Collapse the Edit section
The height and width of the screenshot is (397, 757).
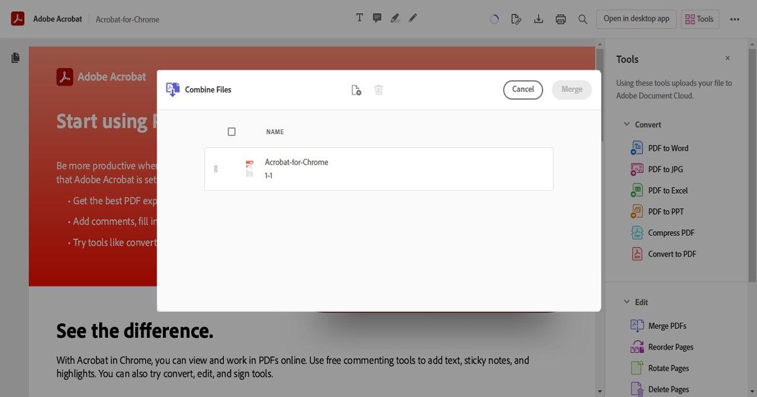[x=626, y=302]
